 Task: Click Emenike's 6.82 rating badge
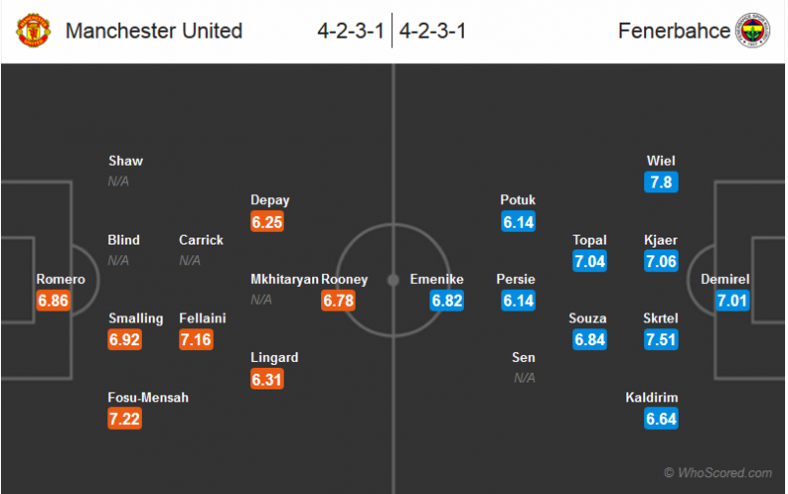(447, 301)
